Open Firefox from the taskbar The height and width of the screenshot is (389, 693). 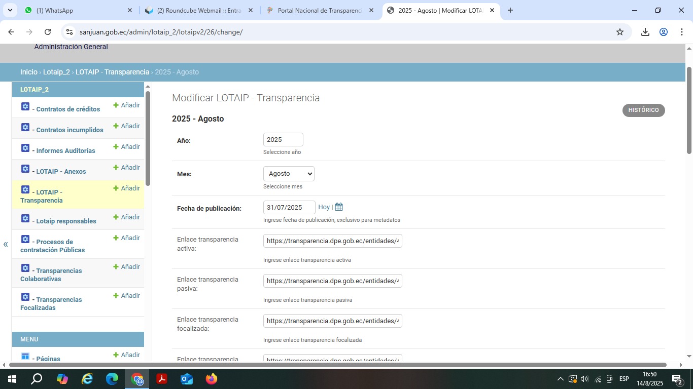click(x=212, y=379)
